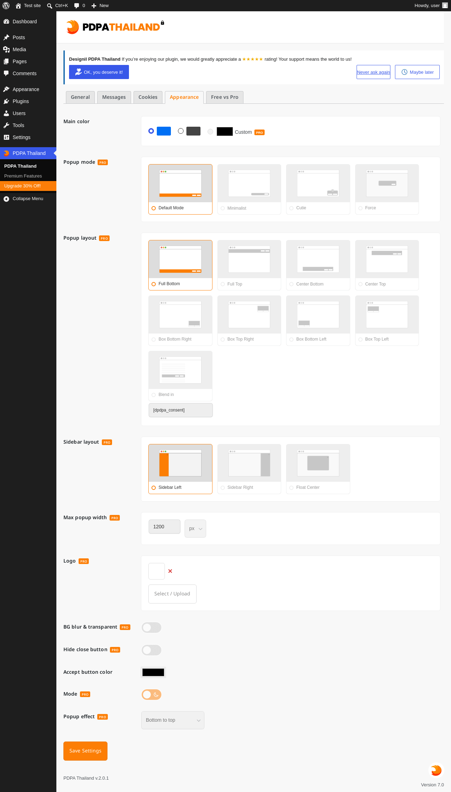The height and width of the screenshot is (792, 451).
Task: Open the Popup effect dropdown
Action: [x=173, y=720]
